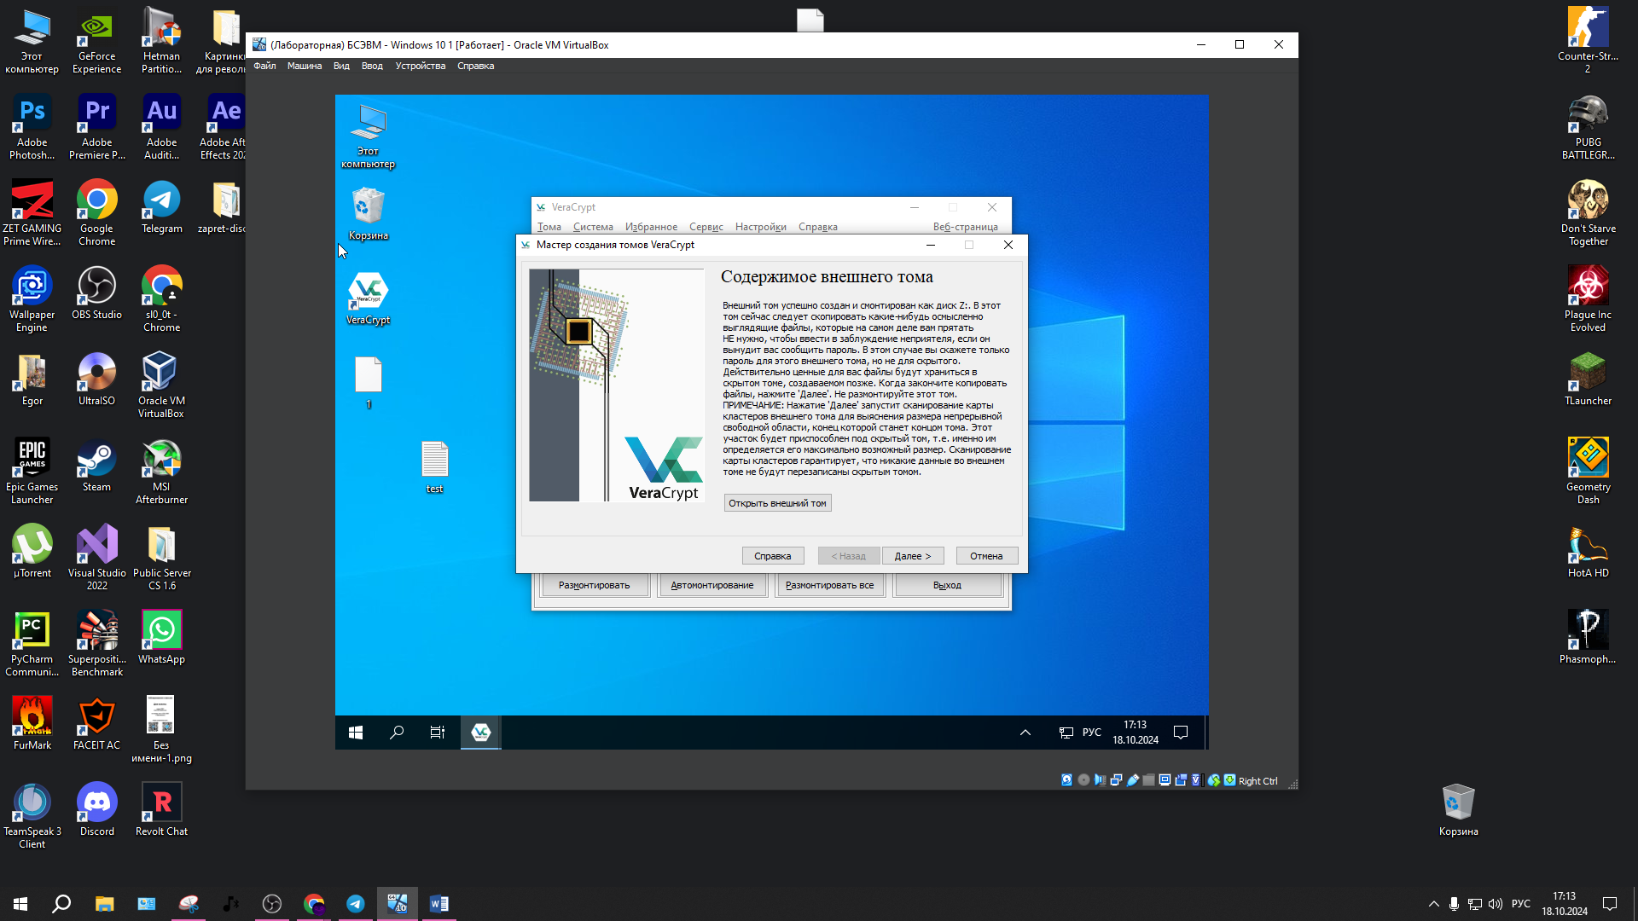Image resolution: width=1638 pixels, height=921 pixels.
Task: Open Машина menu in VirtualBox window
Action: coord(305,66)
